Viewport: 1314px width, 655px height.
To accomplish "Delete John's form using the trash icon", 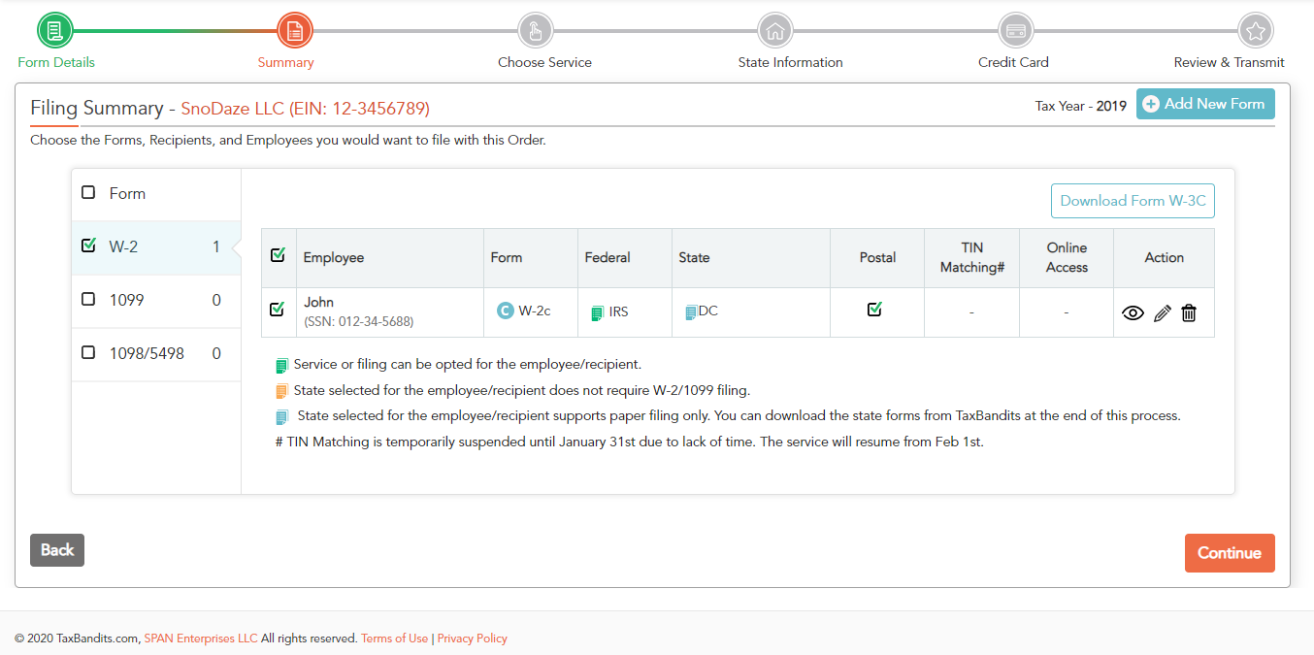I will 1189,312.
